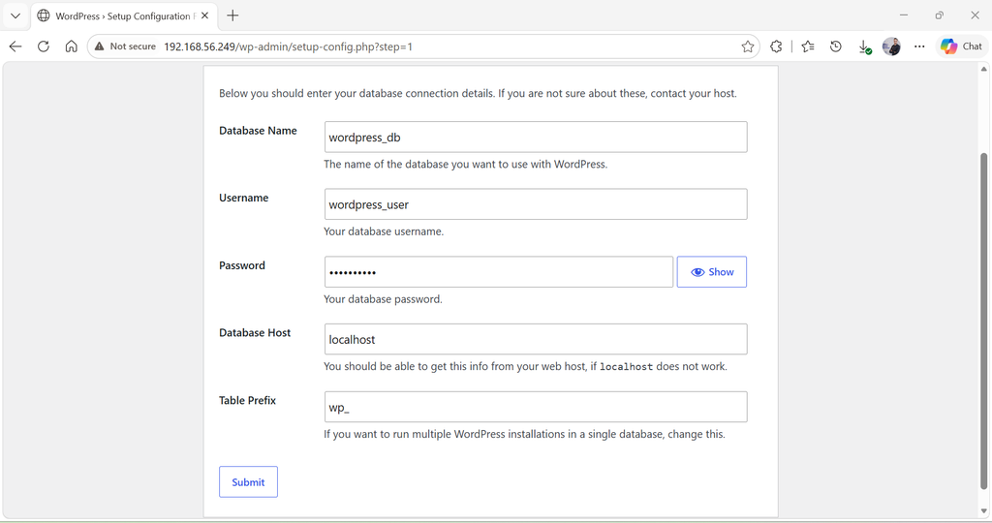Click the Table Prefix label

tap(247, 400)
